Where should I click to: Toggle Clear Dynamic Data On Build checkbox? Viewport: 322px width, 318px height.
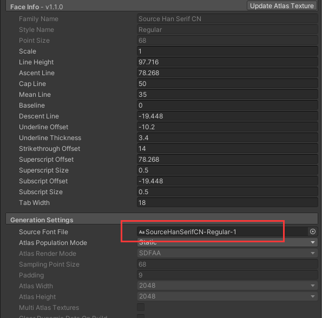point(141,316)
